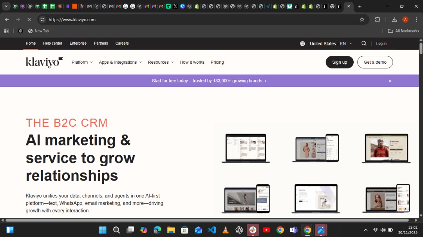The height and width of the screenshot is (237, 423).
Task: Switch to the X (Twitter) browser tab
Action: (175, 6)
